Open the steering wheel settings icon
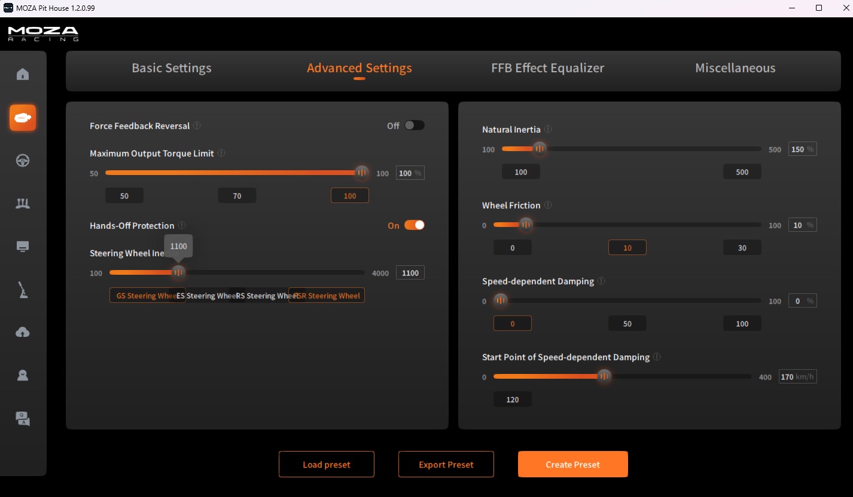The height and width of the screenshot is (497, 853). tap(23, 161)
